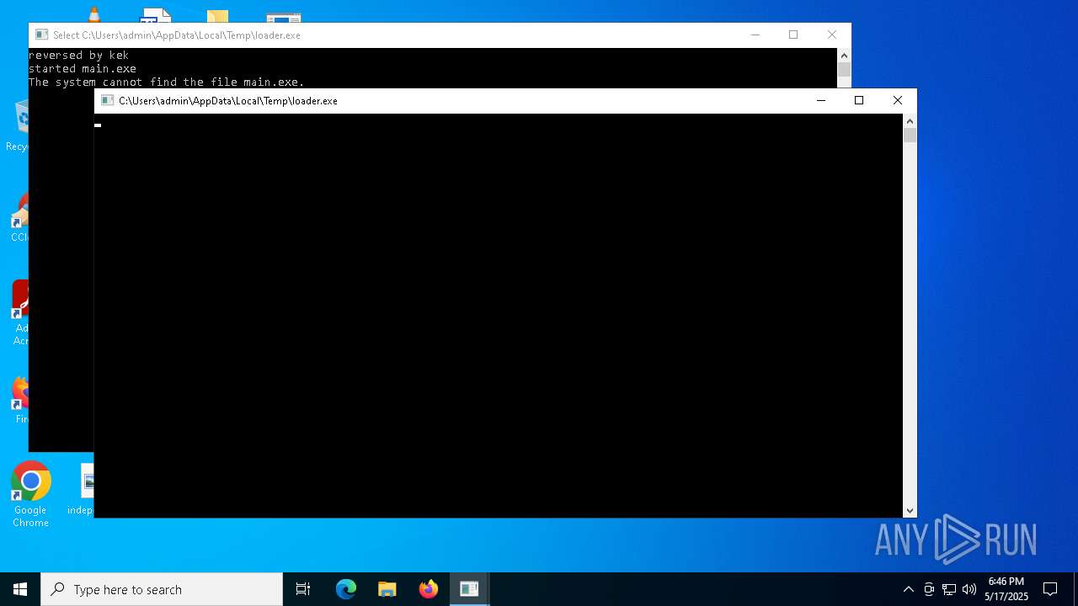Open the Action Center notifications icon
Screen dimensions: 1078x606
coord(1050,589)
